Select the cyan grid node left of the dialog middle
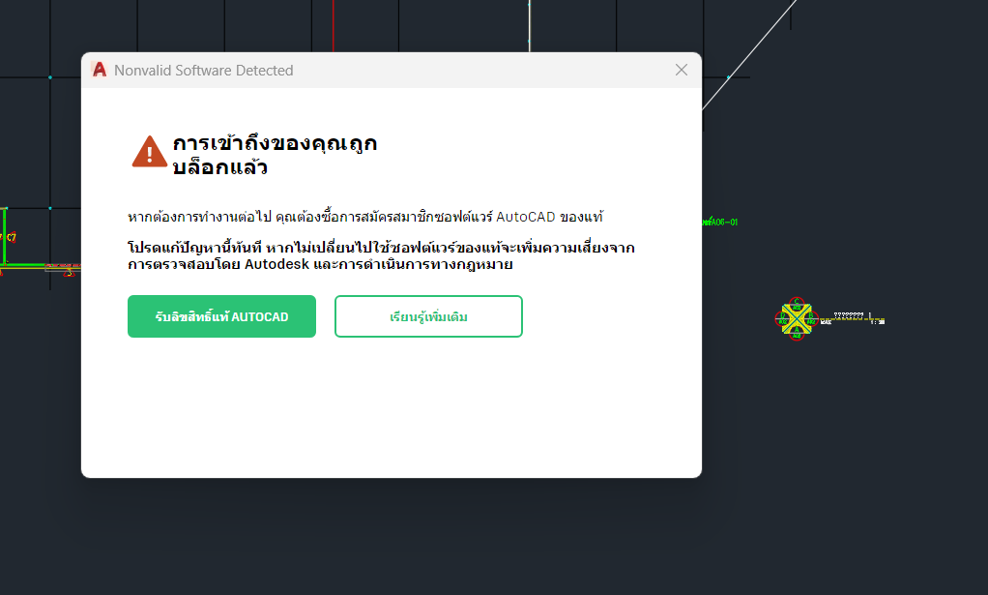This screenshot has width=988, height=595. (49, 208)
